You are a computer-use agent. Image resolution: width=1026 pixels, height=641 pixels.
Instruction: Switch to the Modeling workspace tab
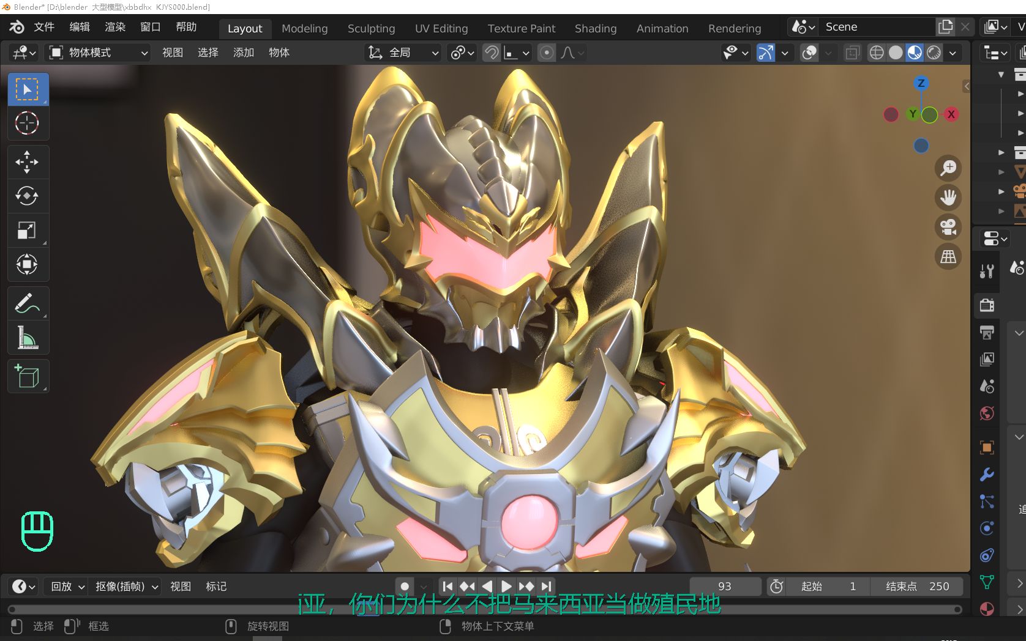coord(304,28)
